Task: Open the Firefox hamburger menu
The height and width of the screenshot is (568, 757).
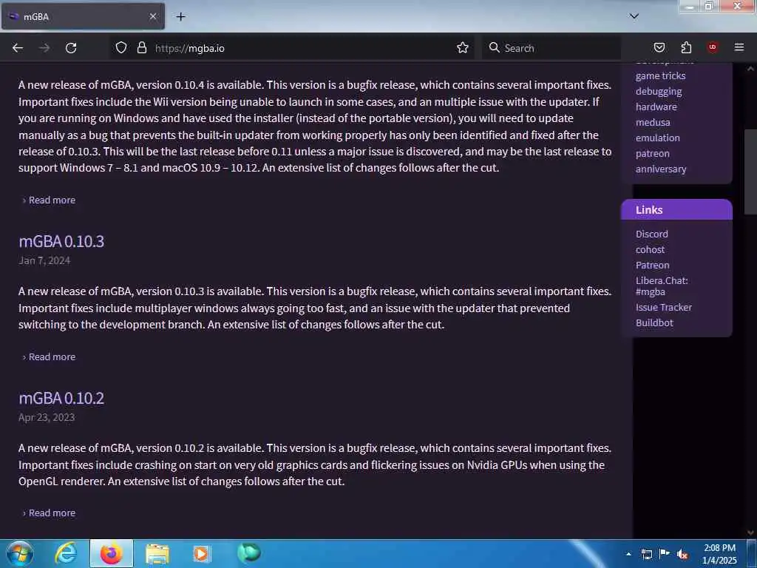Action: point(739,47)
